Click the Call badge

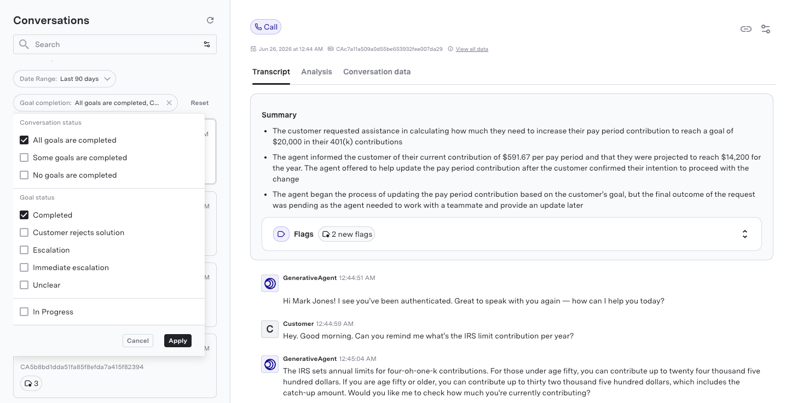(x=266, y=27)
